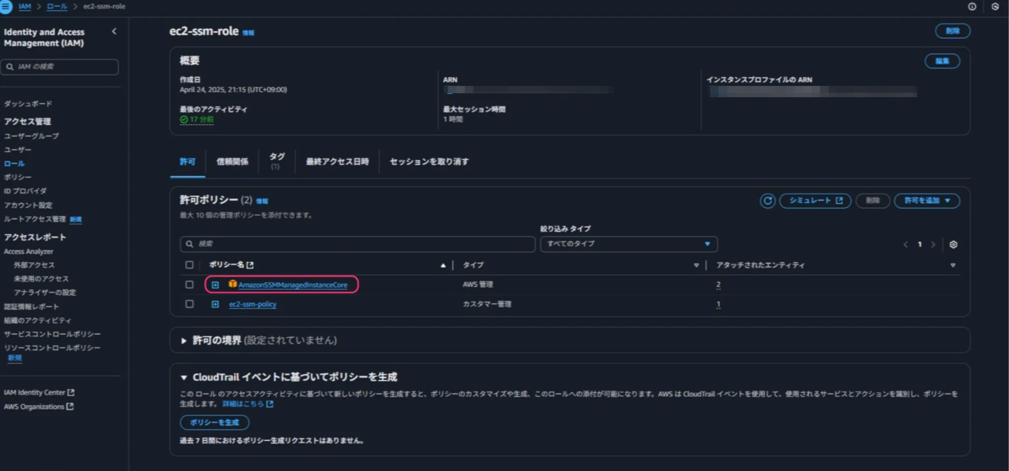
Task: Open table preferences gear icon
Action: coord(953,245)
